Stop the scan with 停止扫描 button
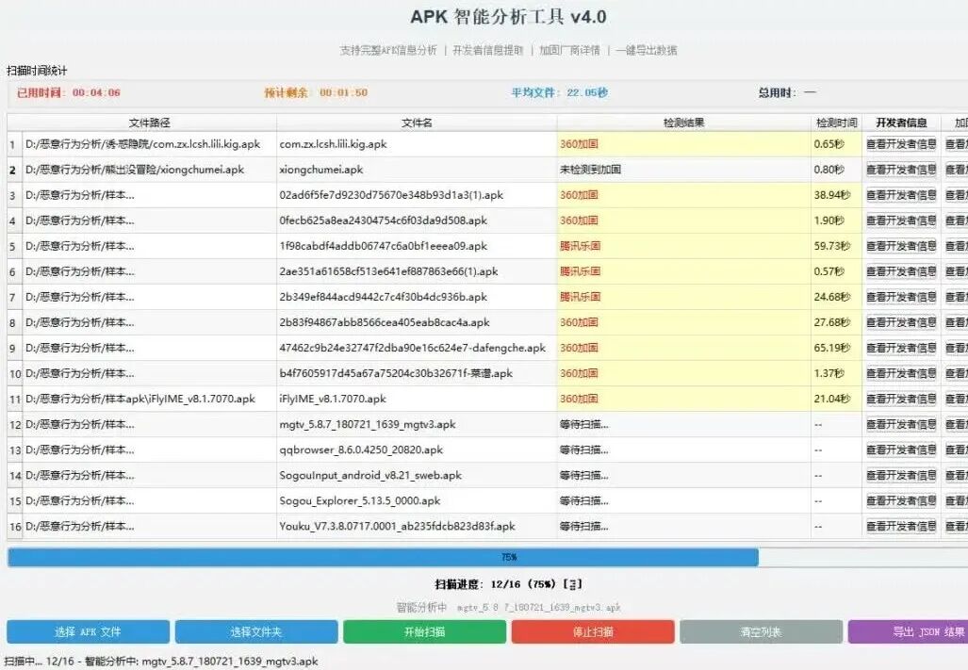This screenshot has height=670, width=968. [x=593, y=631]
